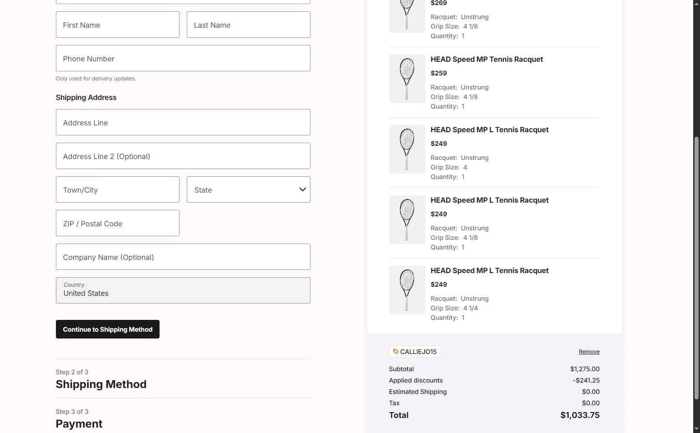Click 'Only used for delivery updates.' note
Viewport: 700px width, 433px height.
(96, 79)
